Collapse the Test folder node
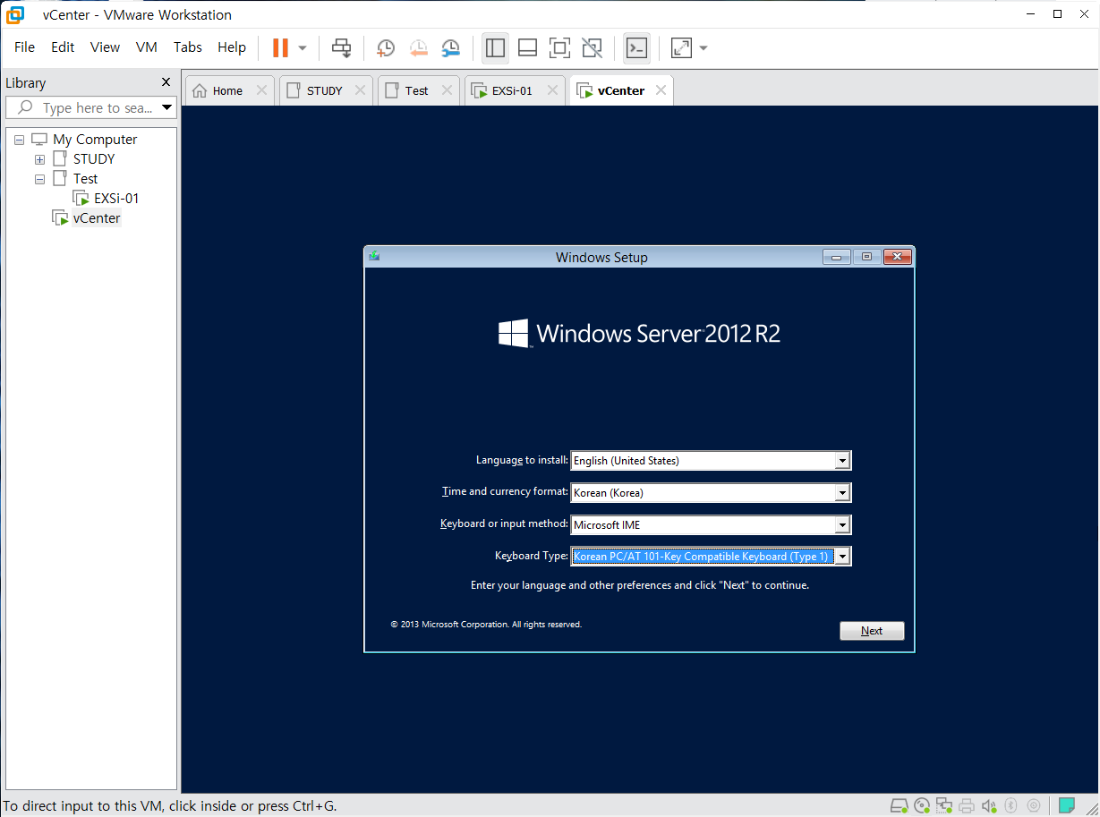Viewport: 1100px width, 817px height. pyautogui.click(x=39, y=179)
